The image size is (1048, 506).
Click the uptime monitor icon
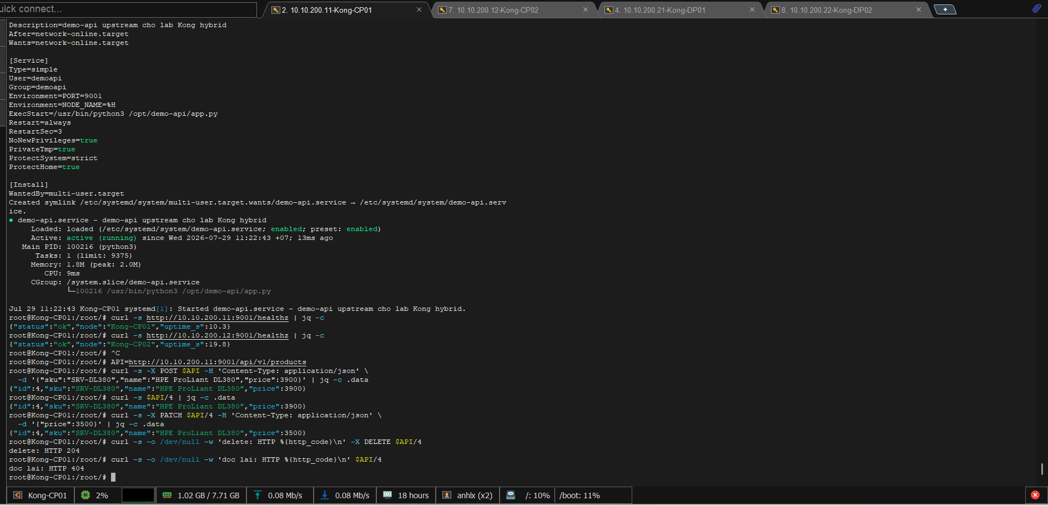click(387, 495)
